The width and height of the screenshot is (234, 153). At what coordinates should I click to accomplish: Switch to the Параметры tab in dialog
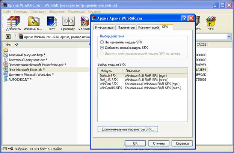[126, 27]
